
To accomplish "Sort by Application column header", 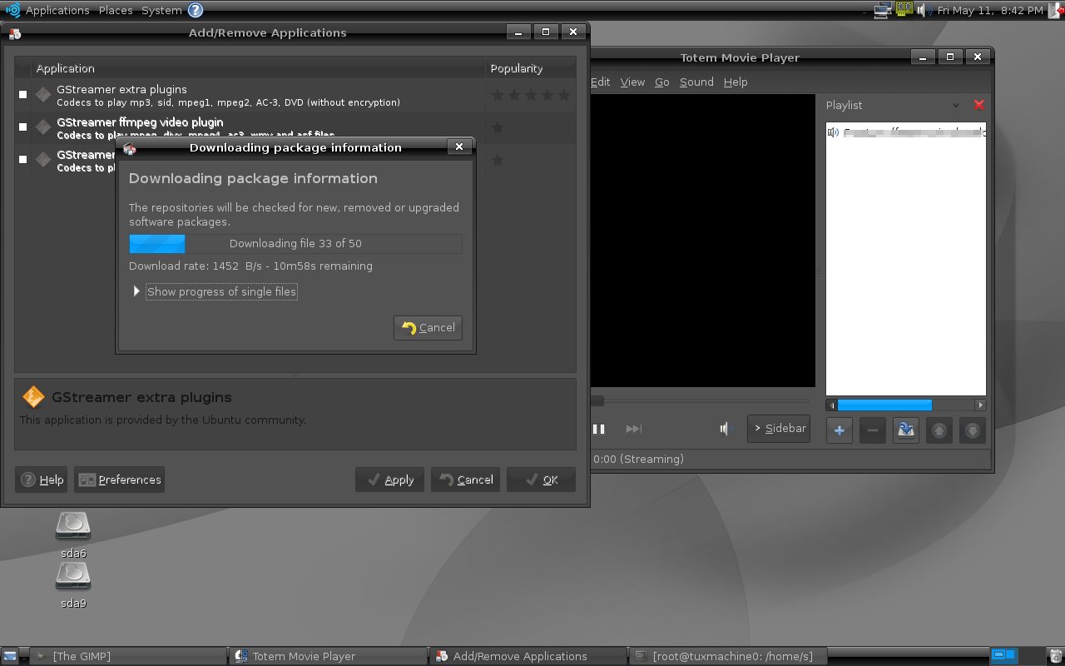I will point(259,68).
